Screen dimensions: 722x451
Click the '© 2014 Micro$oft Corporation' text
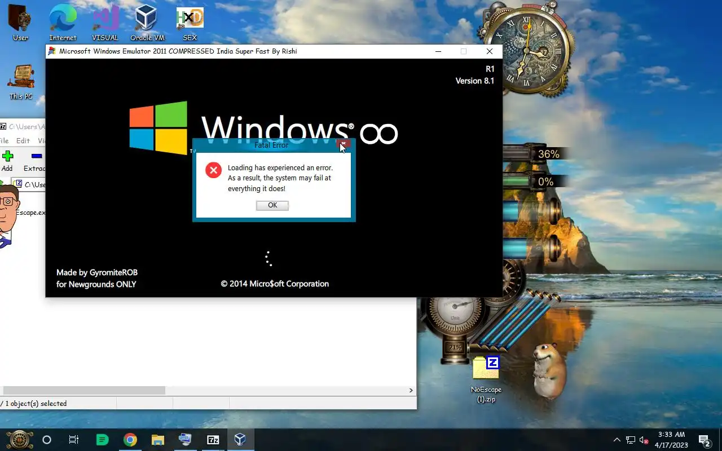click(275, 284)
